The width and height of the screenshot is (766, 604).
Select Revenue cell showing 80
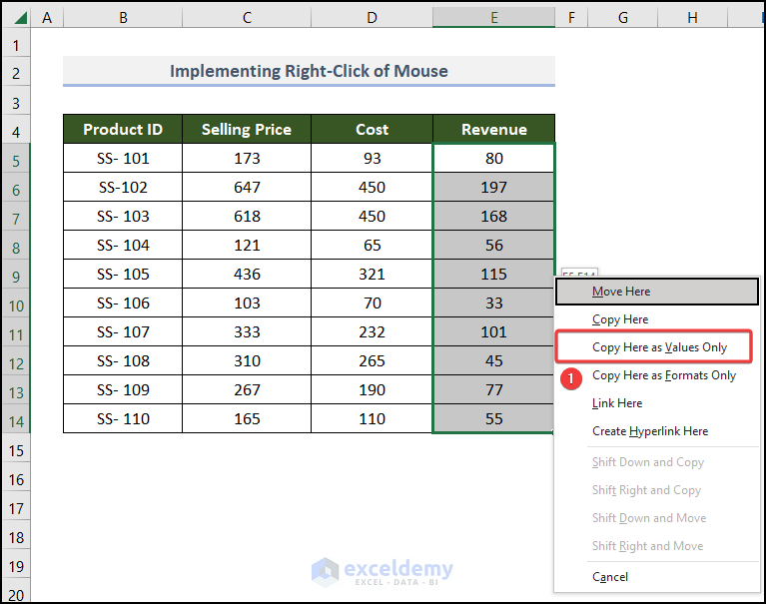[493, 158]
